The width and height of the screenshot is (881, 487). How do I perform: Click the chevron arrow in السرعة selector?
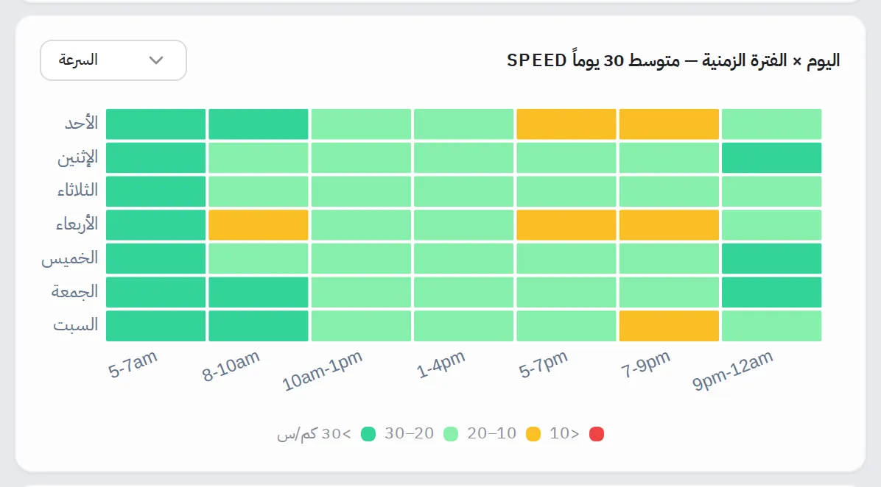click(156, 60)
